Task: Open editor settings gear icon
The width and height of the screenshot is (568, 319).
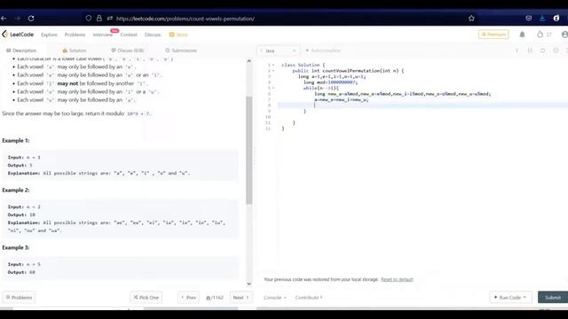Action: (556, 51)
